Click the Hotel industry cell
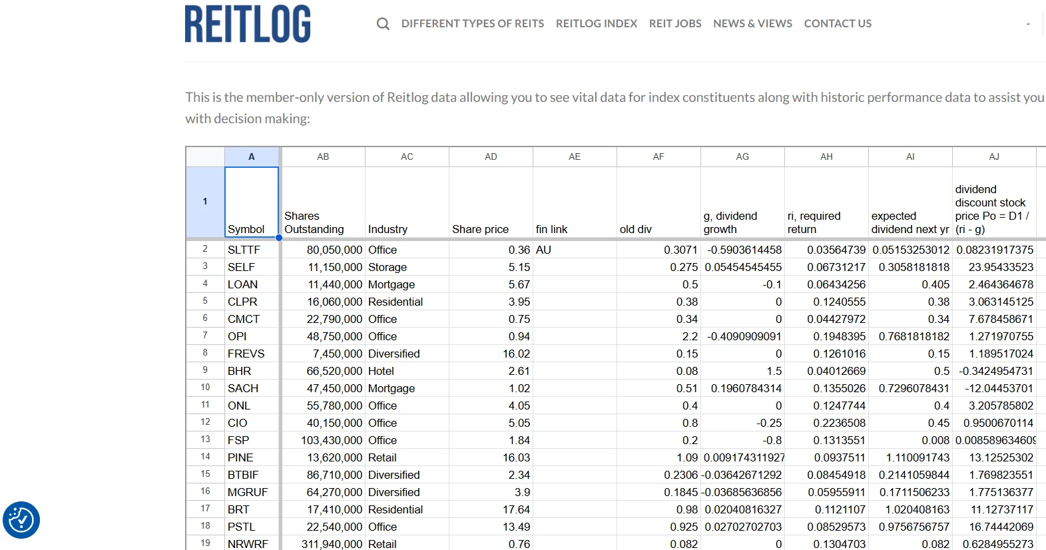Viewport: 1046px width, 550px height. (407, 371)
